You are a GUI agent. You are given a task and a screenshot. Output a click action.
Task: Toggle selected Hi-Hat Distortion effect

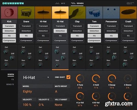60,31
